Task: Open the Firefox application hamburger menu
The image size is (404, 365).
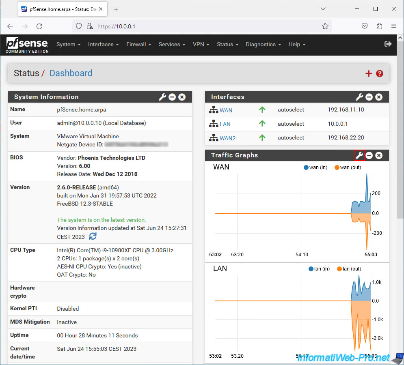Action: pyautogui.click(x=394, y=26)
